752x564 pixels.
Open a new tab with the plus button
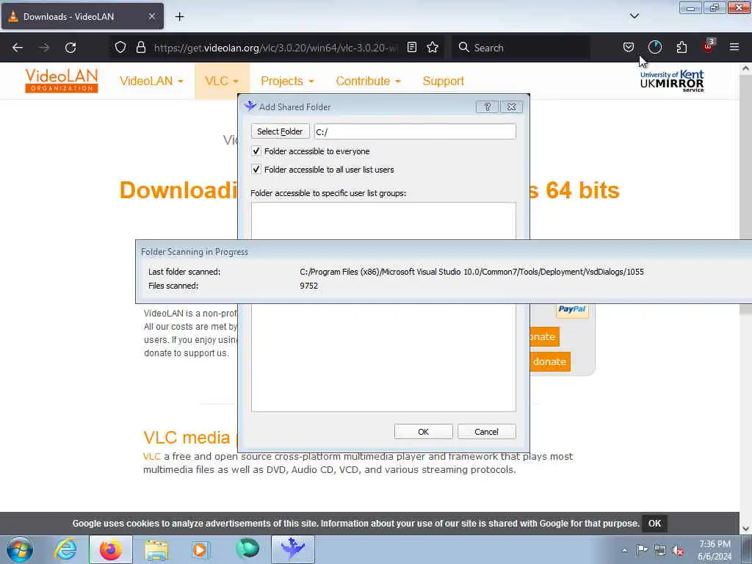(x=179, y=17)
